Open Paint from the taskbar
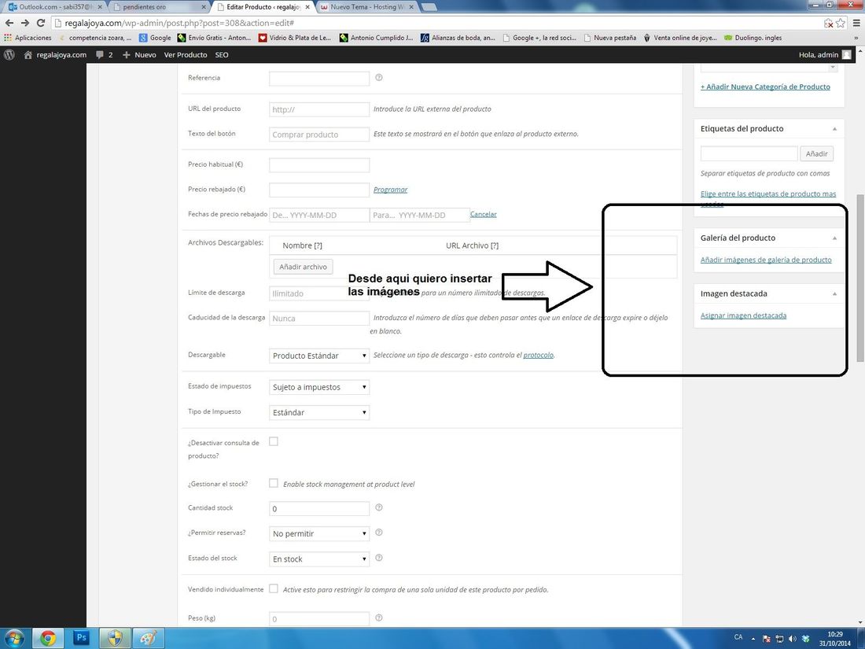The image size is (865, 649). [x=148, y=638]
